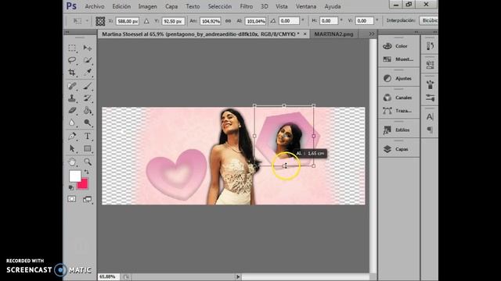Viewport: 501px width, 281px height.
Task: Select the Lasso tool
Action: pyautogui.click(x=72, y=60)
